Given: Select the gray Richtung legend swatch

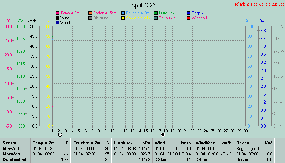Looking at the screenshot, I should pos(91,18).
